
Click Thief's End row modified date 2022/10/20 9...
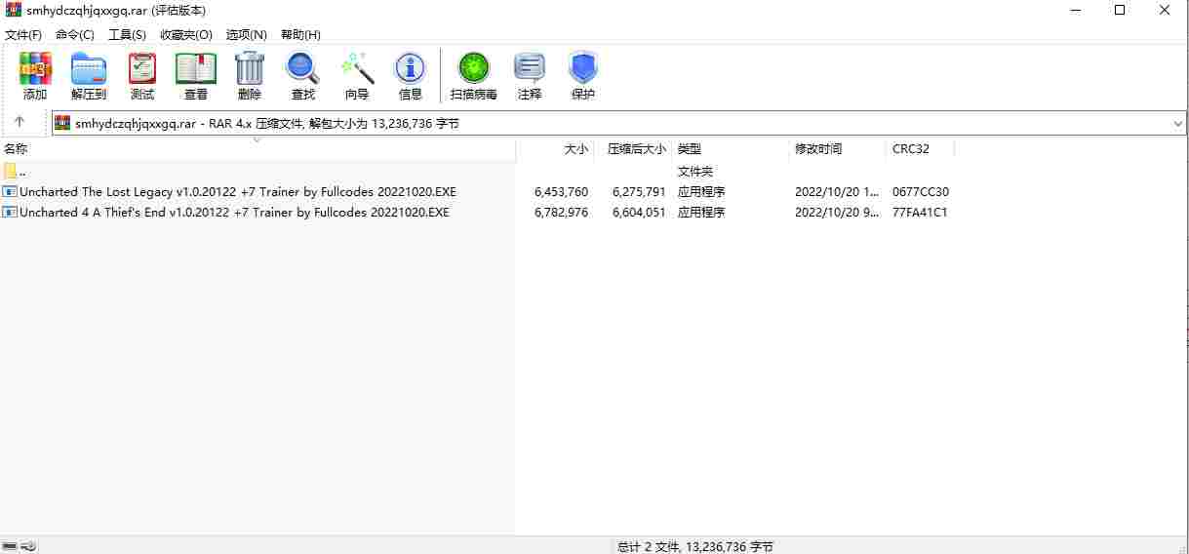[837, 212]
